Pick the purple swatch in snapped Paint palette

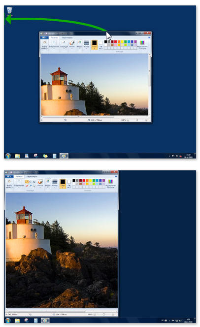[103, 180]
